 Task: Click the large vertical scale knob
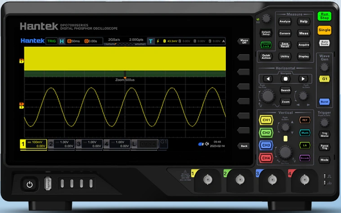click(x=285, y=153)
